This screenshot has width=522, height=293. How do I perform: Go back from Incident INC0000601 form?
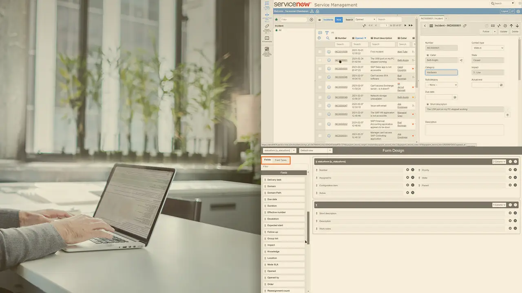coord(425,26)
